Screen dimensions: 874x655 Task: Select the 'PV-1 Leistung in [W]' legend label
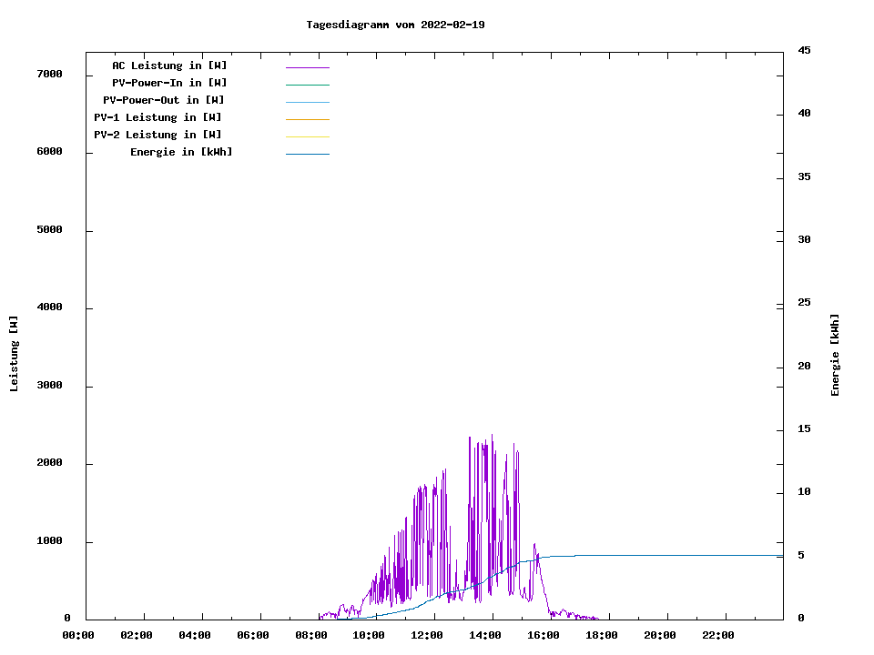(x=158, y=117)
